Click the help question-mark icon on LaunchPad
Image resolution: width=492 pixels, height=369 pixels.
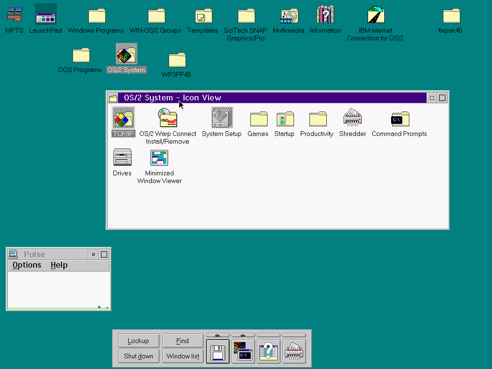click(x=269, y=351)
